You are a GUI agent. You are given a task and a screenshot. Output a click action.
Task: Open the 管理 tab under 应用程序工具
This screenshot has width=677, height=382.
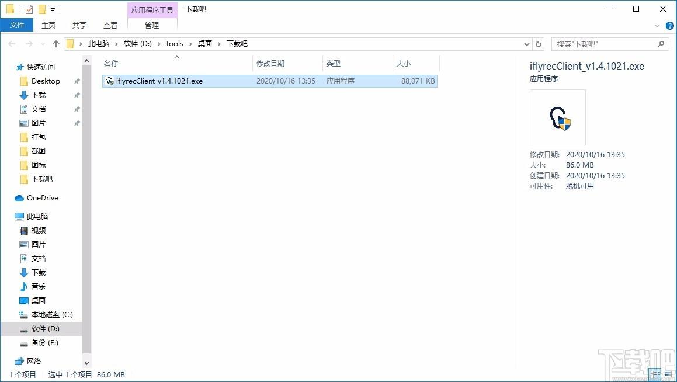151,26
